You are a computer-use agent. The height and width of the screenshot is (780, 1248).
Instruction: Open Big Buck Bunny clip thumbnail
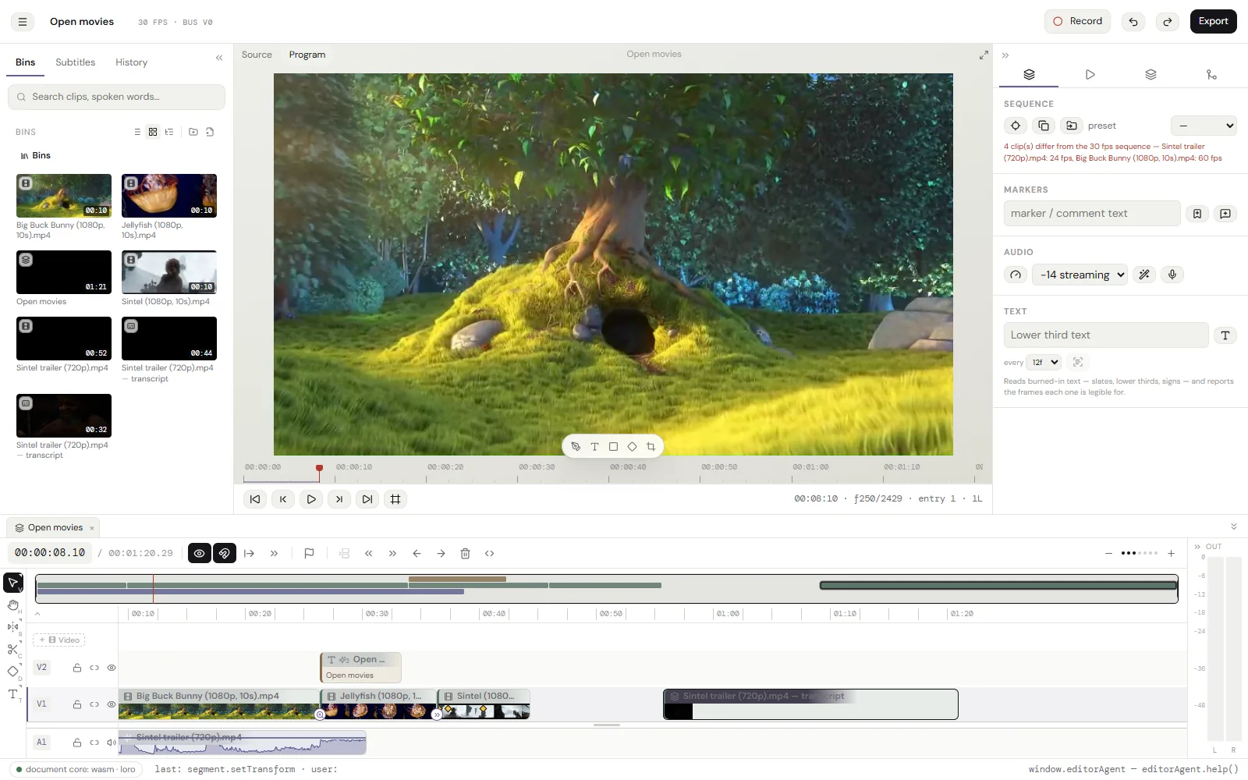(64, 196)
